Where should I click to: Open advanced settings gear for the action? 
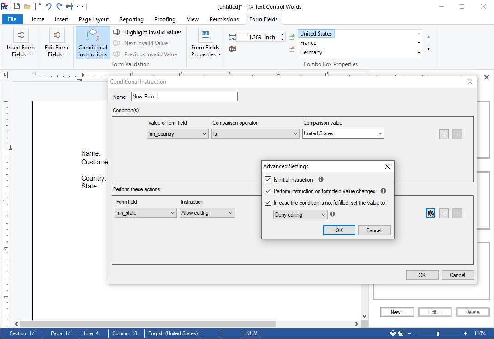(x=430, y=213)
